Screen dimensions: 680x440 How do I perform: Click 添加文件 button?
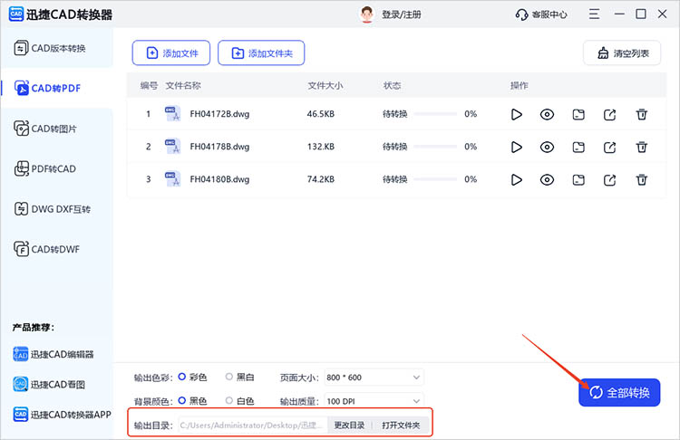(x=171, y=53)
